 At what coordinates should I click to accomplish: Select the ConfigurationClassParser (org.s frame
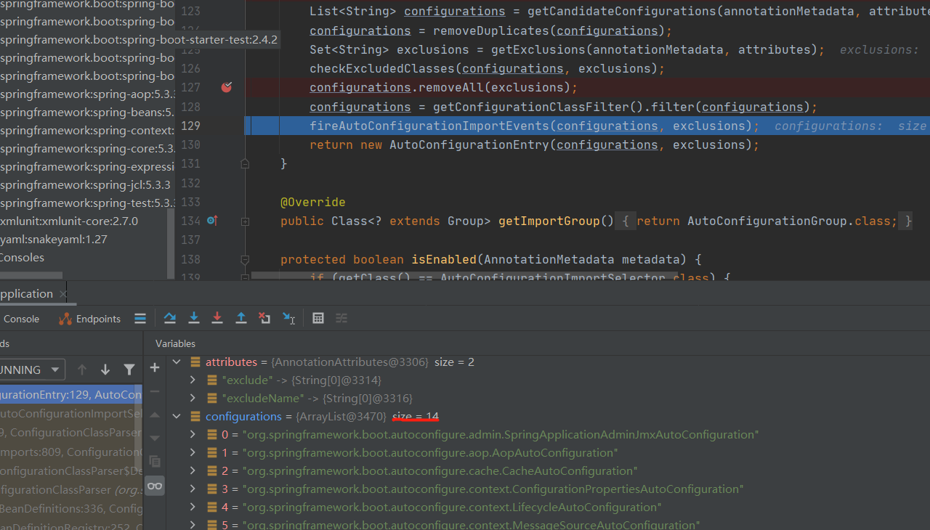click(x=70, y=489)
